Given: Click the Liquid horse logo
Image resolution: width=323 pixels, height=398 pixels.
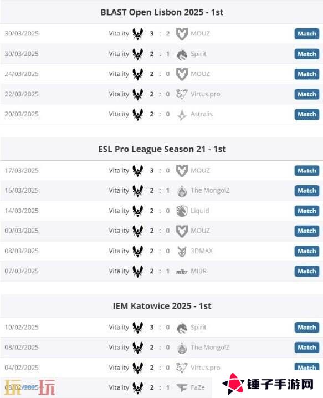Looking at the screenshot, I should coord(182,211).
